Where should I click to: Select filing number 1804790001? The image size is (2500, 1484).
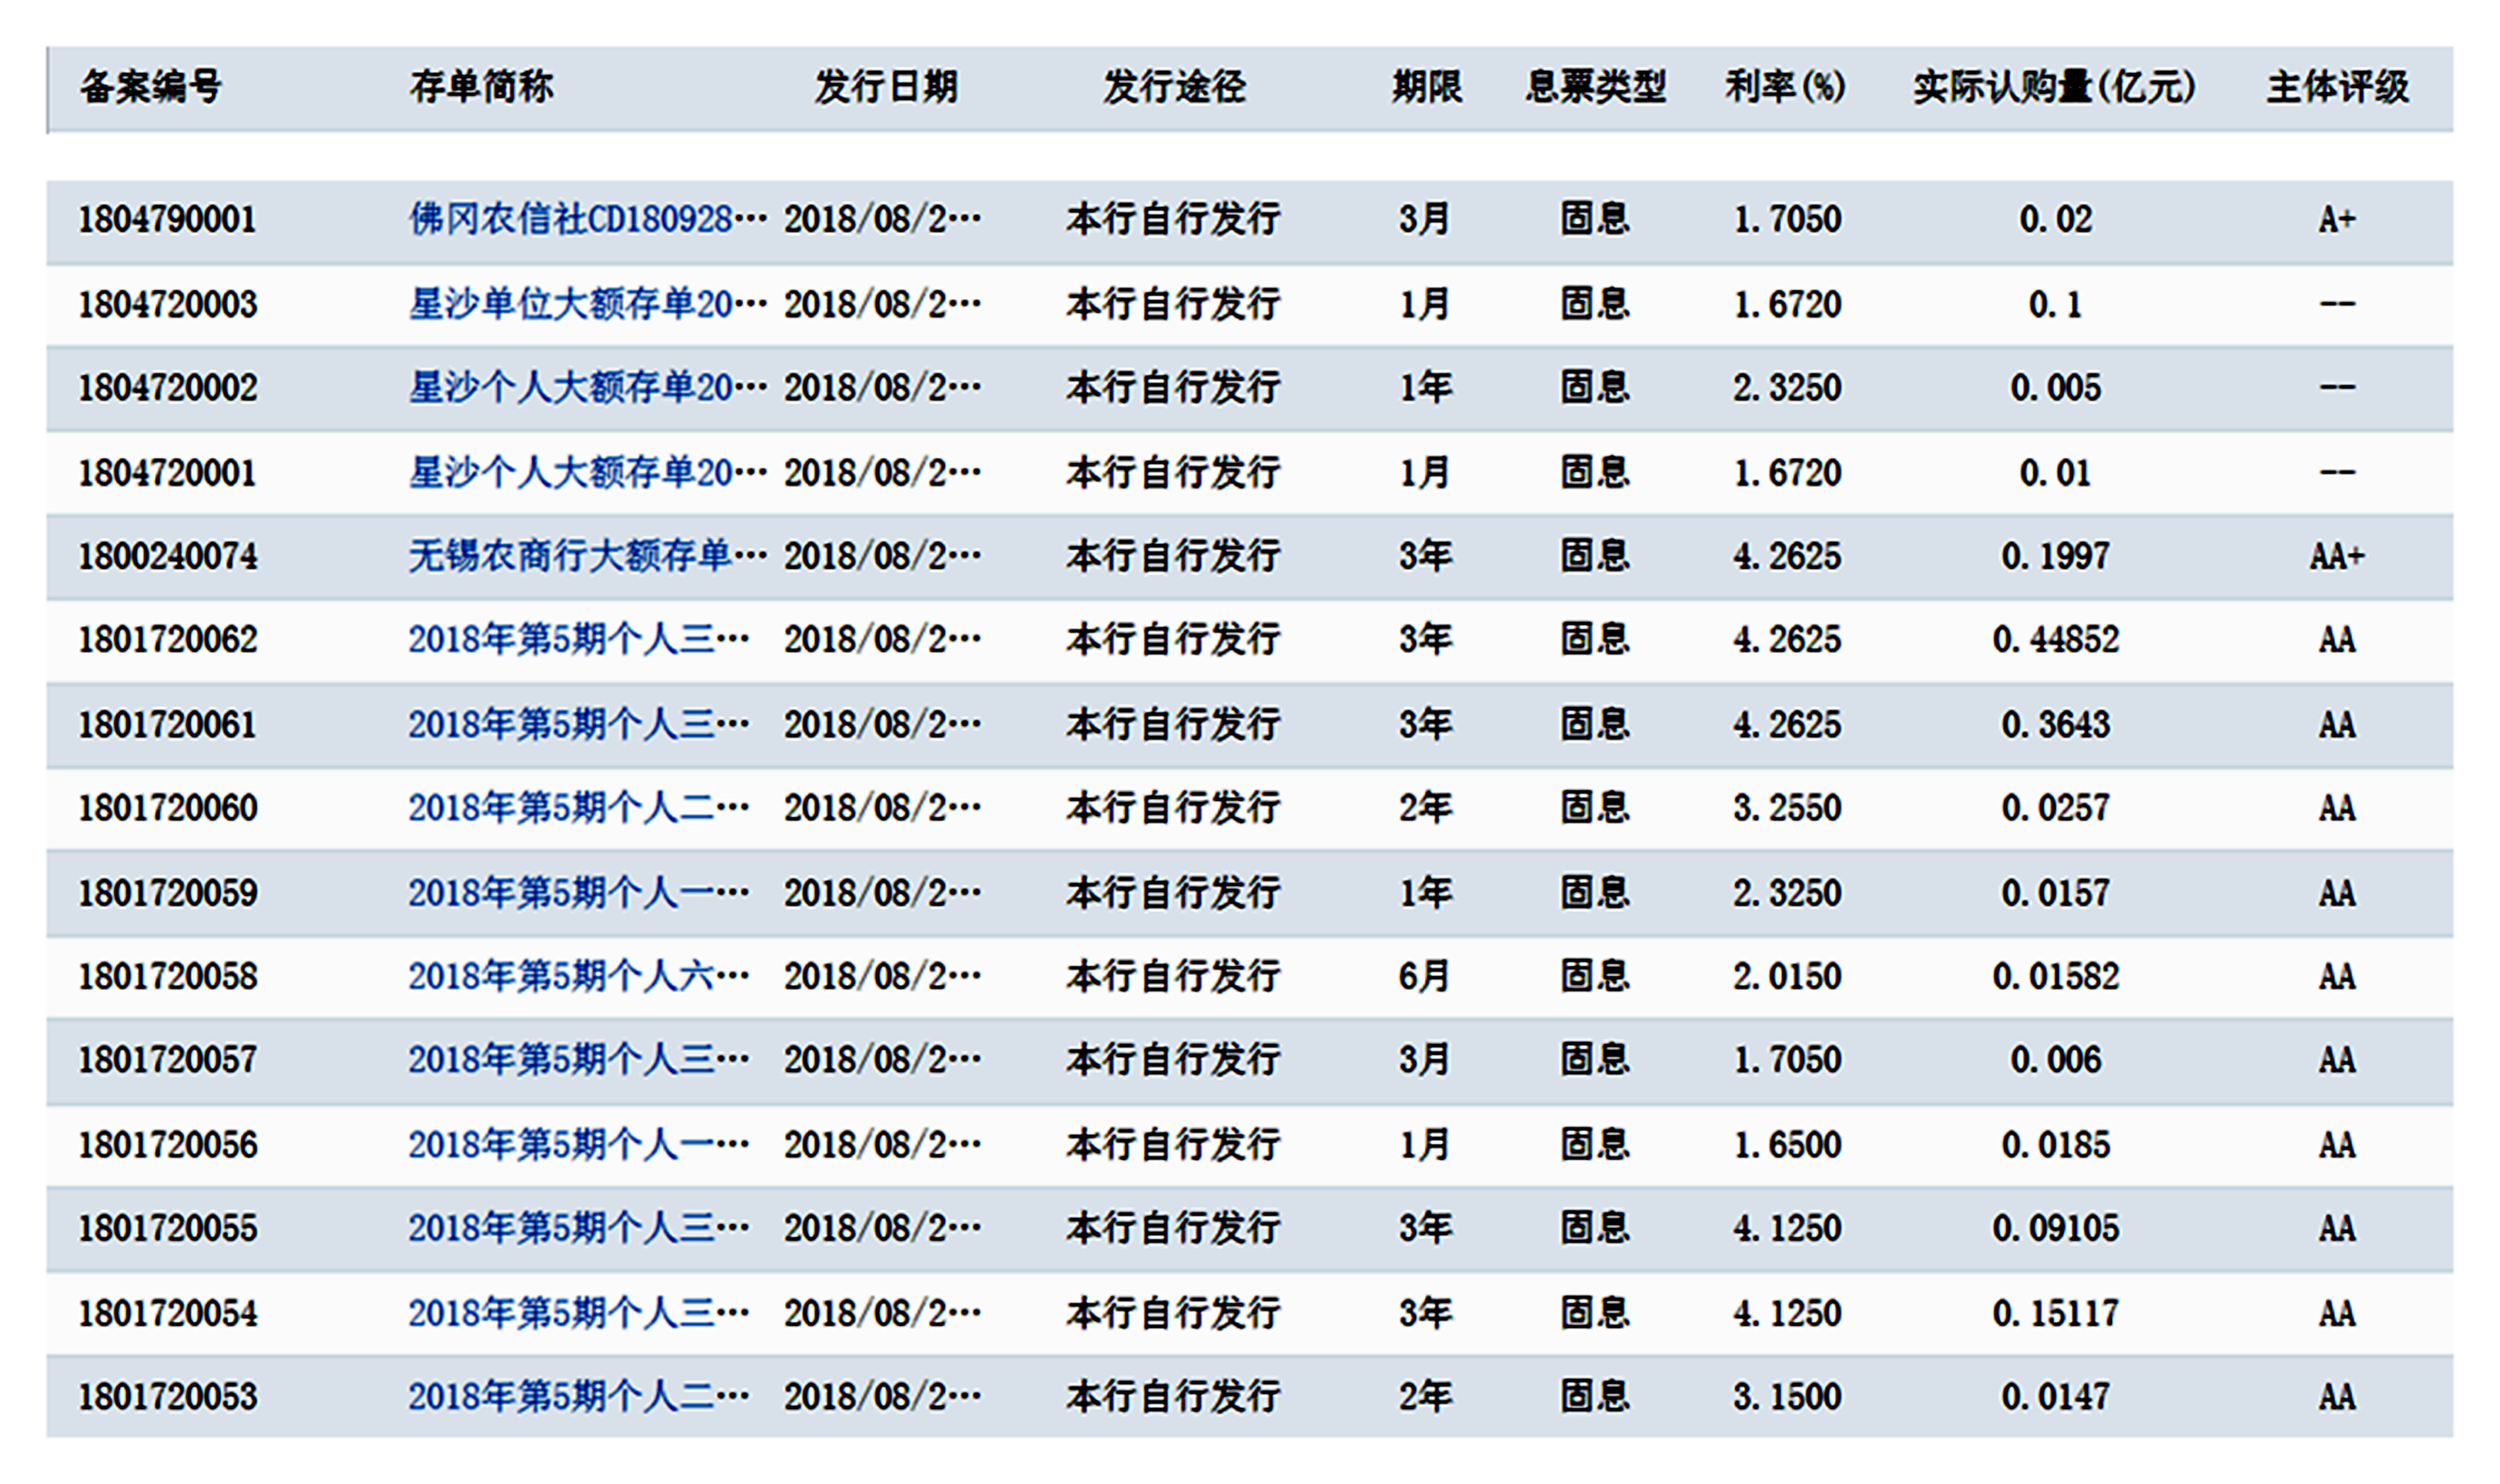click(168, 219)
